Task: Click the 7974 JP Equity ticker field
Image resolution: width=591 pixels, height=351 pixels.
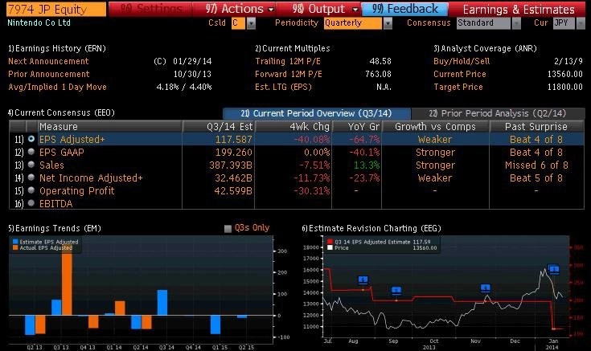Action: 56,9
